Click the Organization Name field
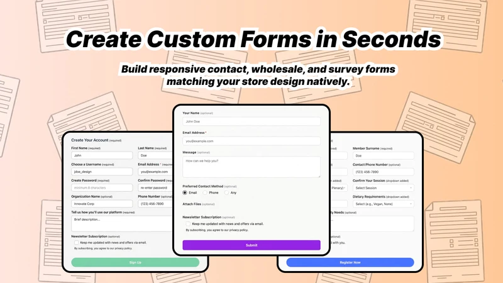503x283 pixels. 102,204
